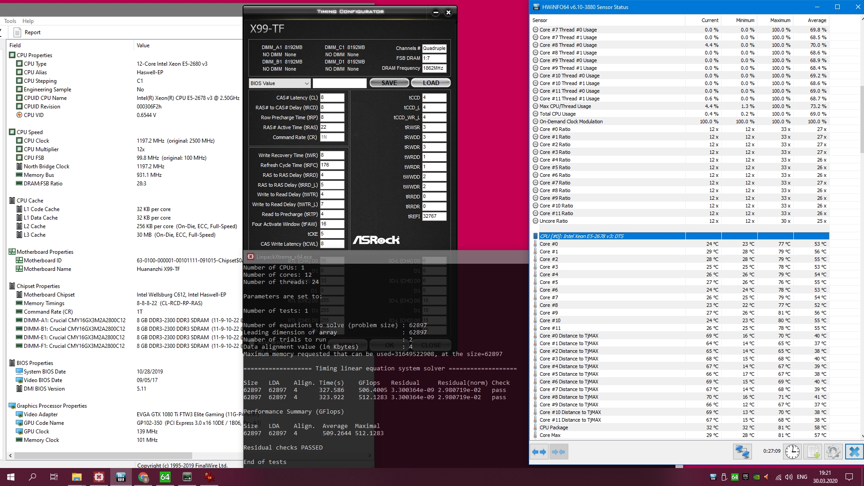Click the log file start icon
The height and width of the screenshot is (486, 864).
pyautogui.click(x=813, y=451)
